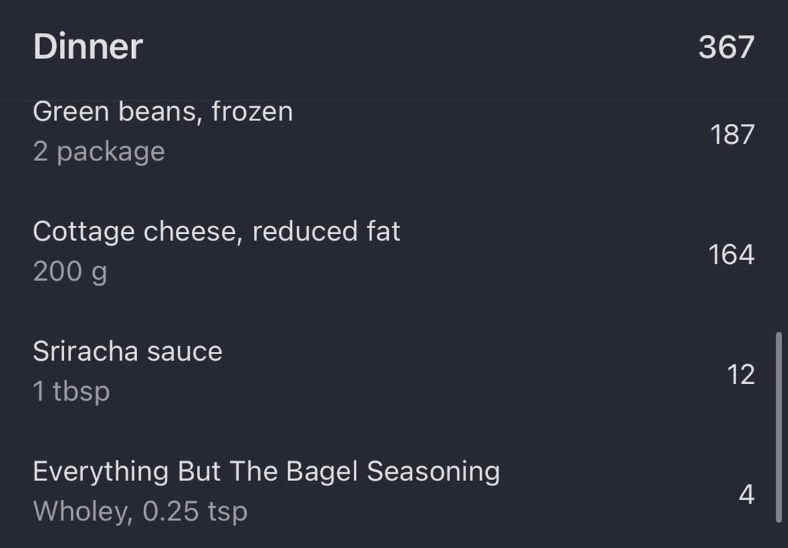Tap the Dinner meal header
This screenshot has height=548, width=788.
[88, 47]
